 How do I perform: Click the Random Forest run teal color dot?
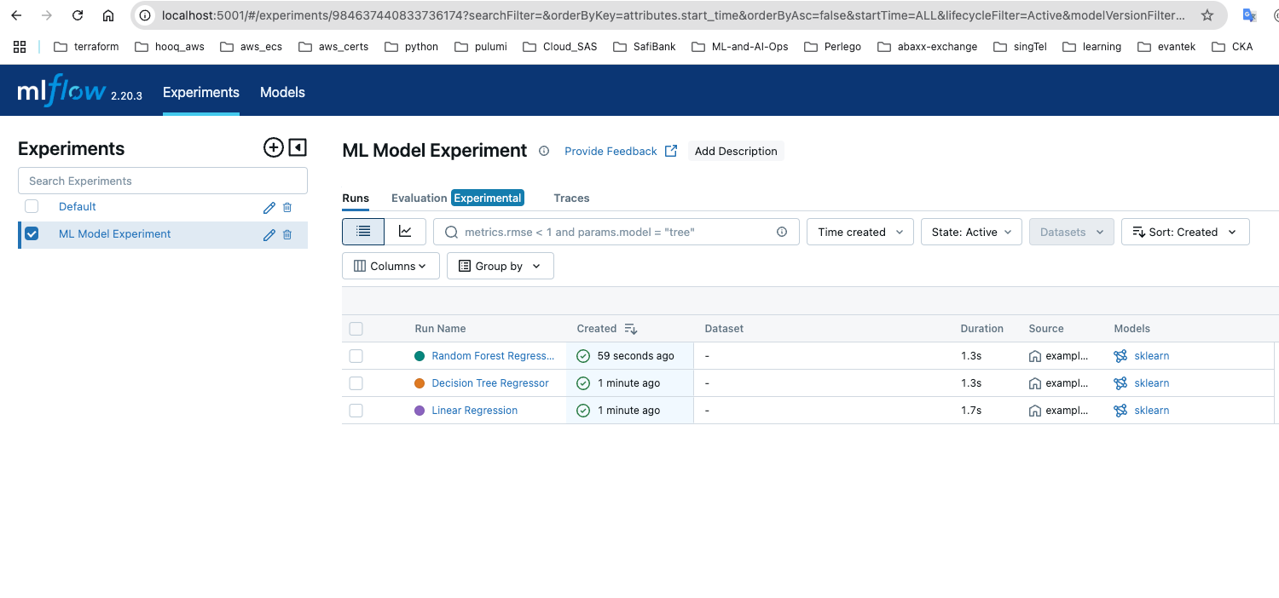pos(420,356)
